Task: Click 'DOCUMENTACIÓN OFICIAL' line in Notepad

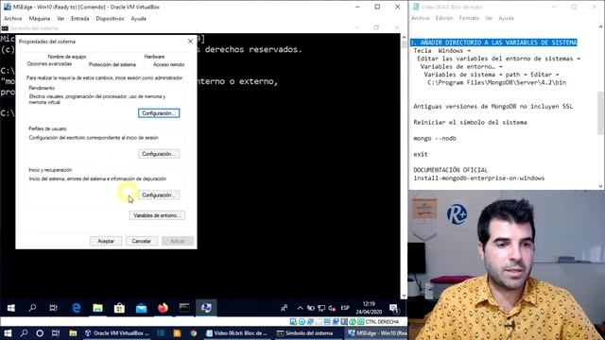Action: [450, 170]
